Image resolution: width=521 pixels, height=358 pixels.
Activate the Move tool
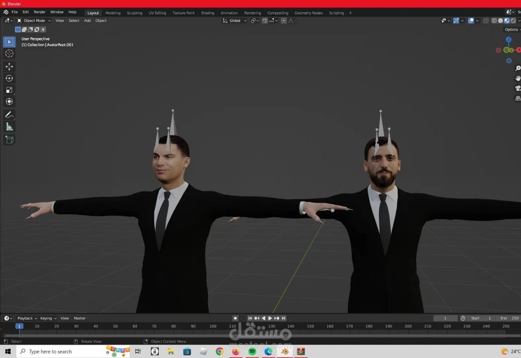(9, 67)
